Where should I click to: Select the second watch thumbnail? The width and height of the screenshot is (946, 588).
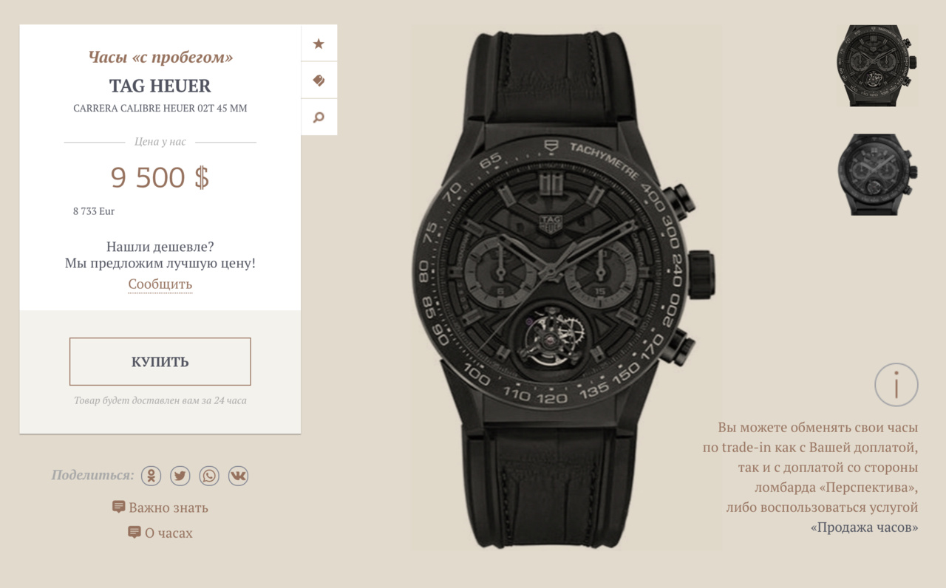pyautogui.click(x=877, y=175)
